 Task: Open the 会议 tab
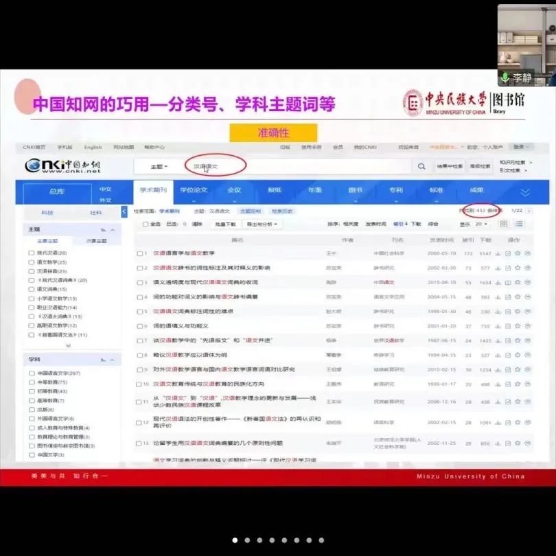[234, 190]
